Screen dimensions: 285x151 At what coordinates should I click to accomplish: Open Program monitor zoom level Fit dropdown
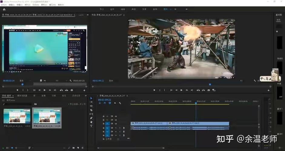click(111, 81)
